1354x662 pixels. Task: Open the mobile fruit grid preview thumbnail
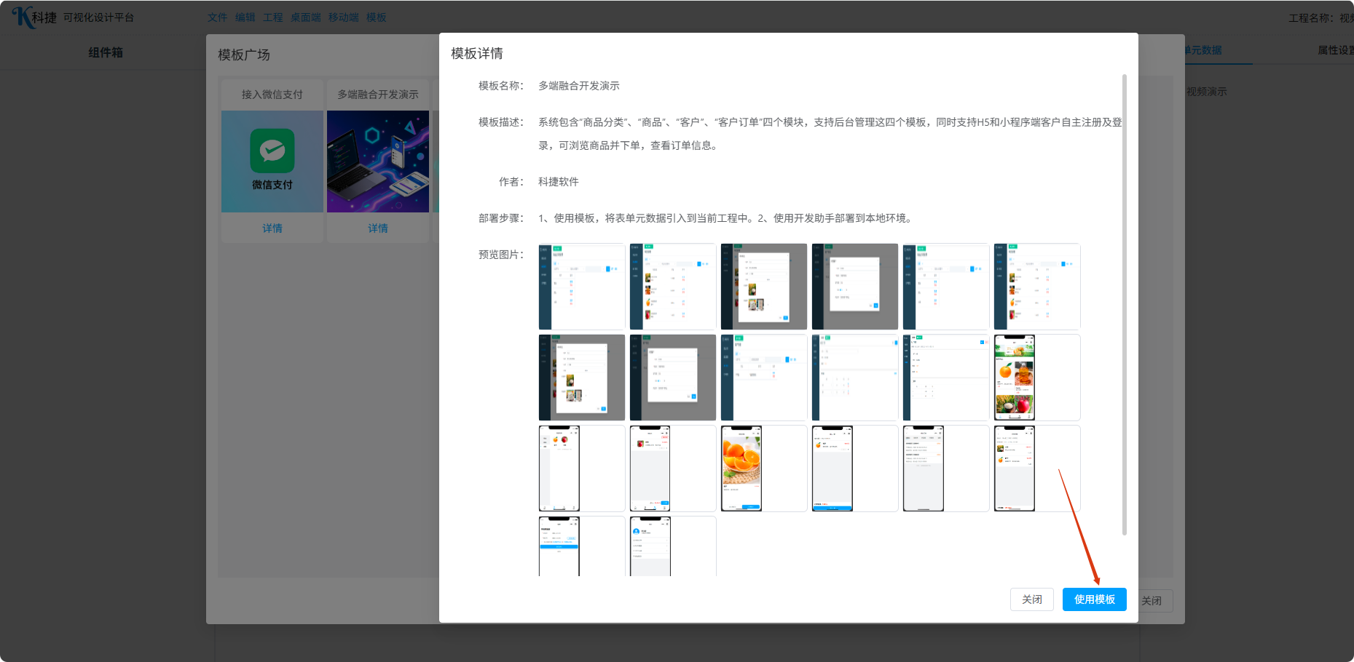(1015, 378)
